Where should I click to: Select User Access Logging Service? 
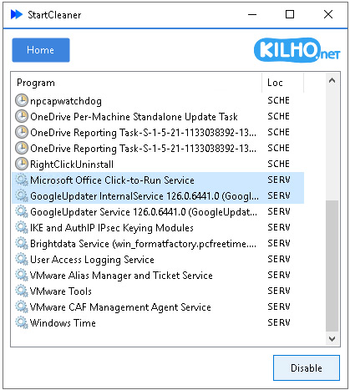158,259
